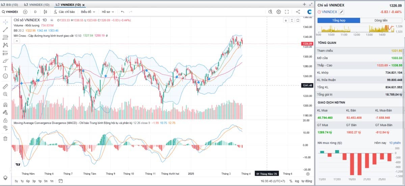Open Các chỉ báo indicators

64,12
